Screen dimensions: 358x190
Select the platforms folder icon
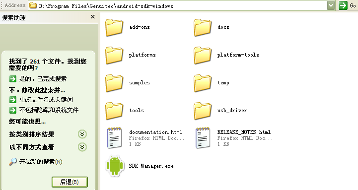pos(114,56)
